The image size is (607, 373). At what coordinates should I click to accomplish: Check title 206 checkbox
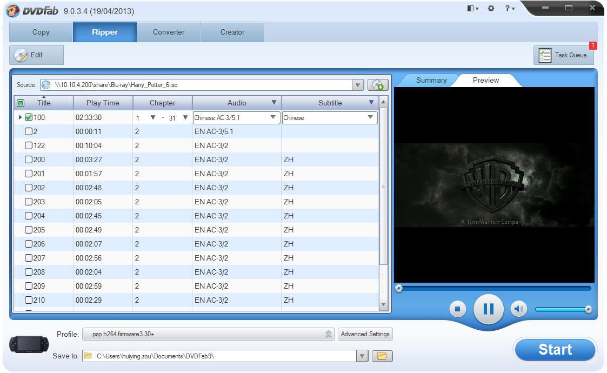click(29, 244)
